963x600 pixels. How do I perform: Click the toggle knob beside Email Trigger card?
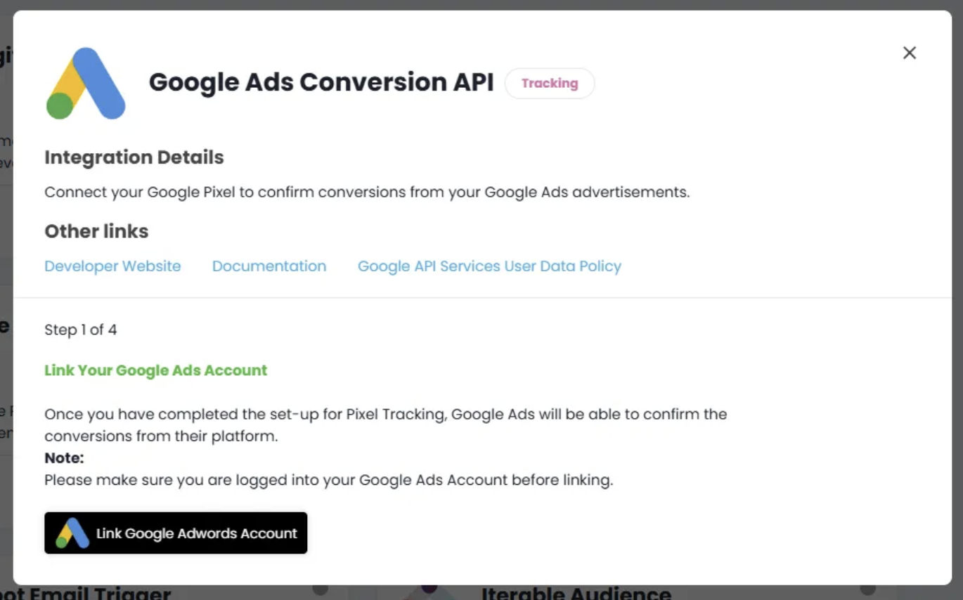click(x=320, y=589)
